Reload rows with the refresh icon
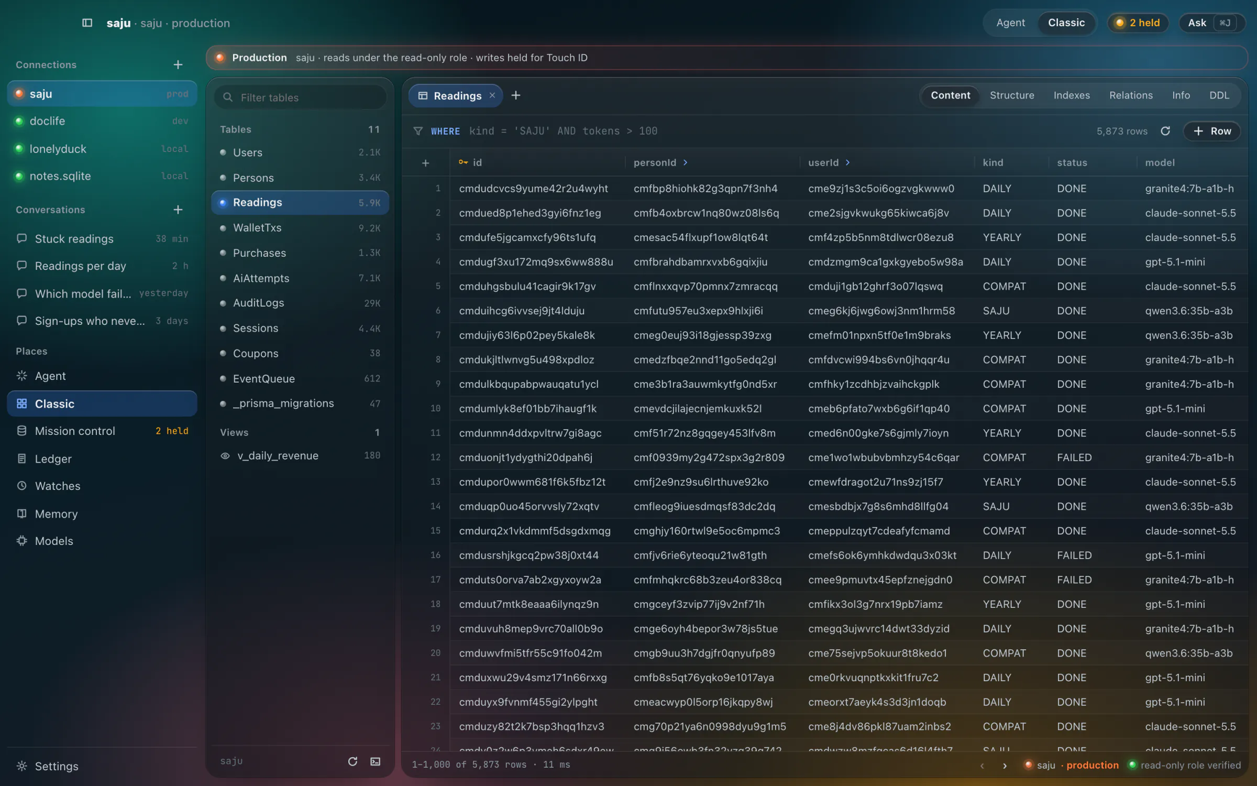Image resolution: width=1257 pixels, height=786 pixels. 1165,131
